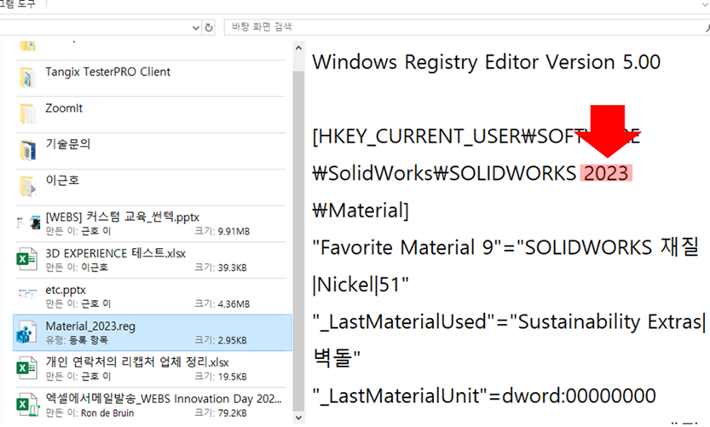The image size is (710, 427).
Task: Click the 만든 이: Ron de Bruin author text
Action: (x=89, y=413)
